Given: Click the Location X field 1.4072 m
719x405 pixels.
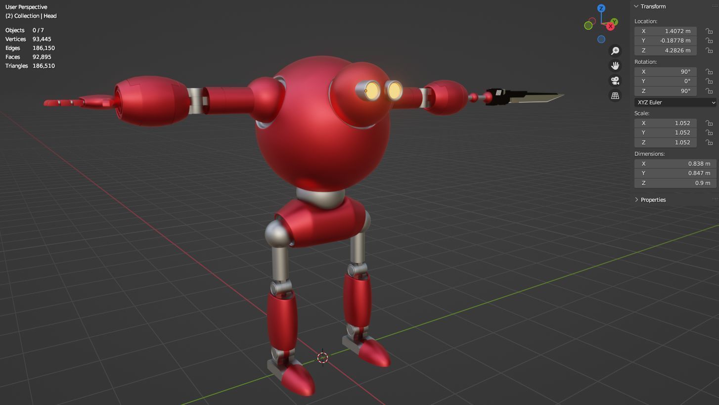Looking at the screenshot, I should [666, 31].
